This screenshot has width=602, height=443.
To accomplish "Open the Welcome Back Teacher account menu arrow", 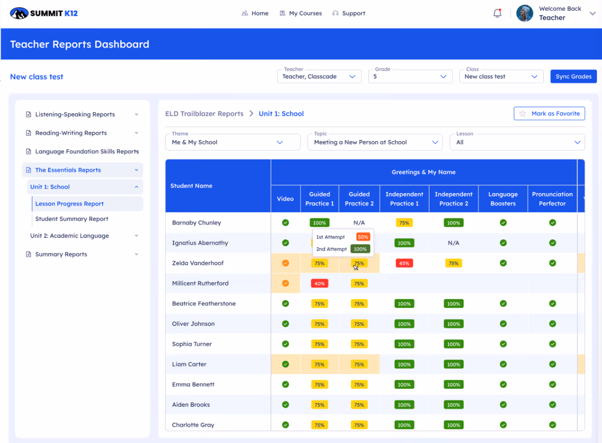I will (x=592, y=13).
